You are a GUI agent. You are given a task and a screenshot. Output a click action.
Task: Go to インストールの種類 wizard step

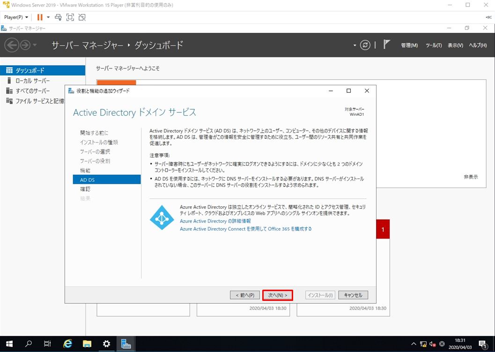[99, 142]
